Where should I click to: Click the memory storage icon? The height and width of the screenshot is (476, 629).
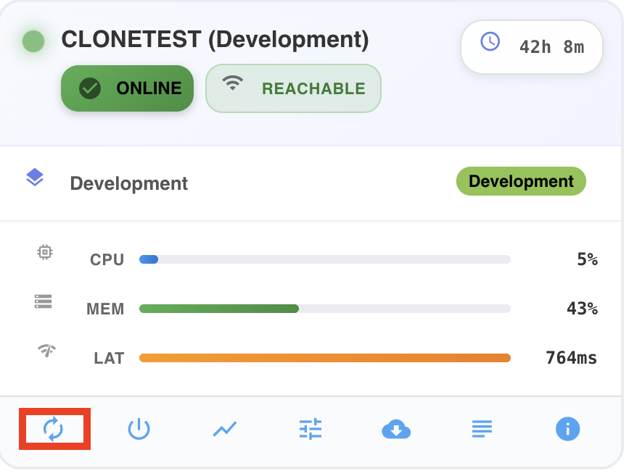tap(44, 301)
